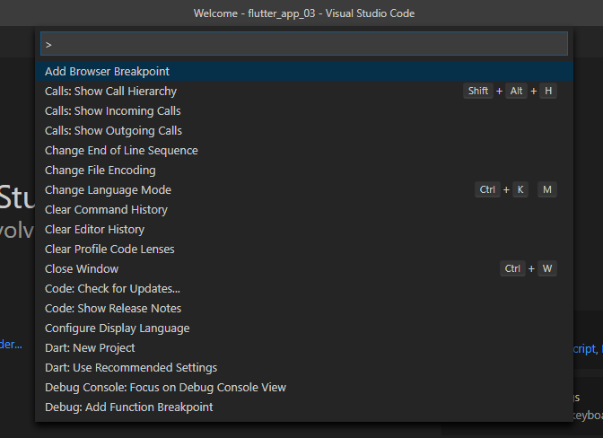Select Change End of Line Sequence
The height and width of the screenshot is (438, 603).
(304, 151)
